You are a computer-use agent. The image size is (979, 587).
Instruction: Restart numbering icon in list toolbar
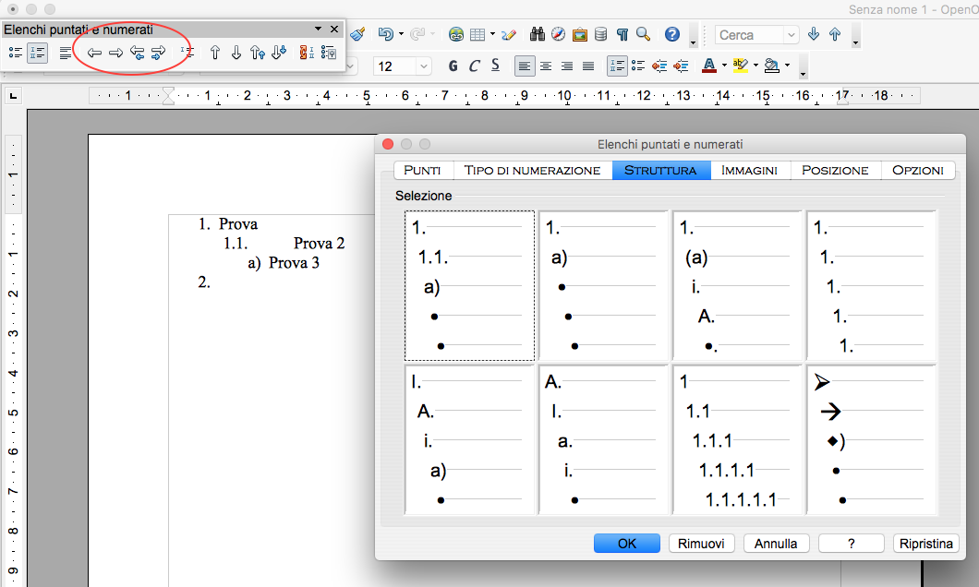tap(307, 53)
